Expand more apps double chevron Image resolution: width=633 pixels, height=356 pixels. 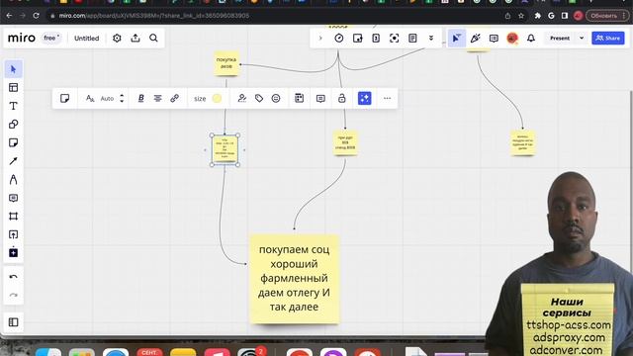431,39
